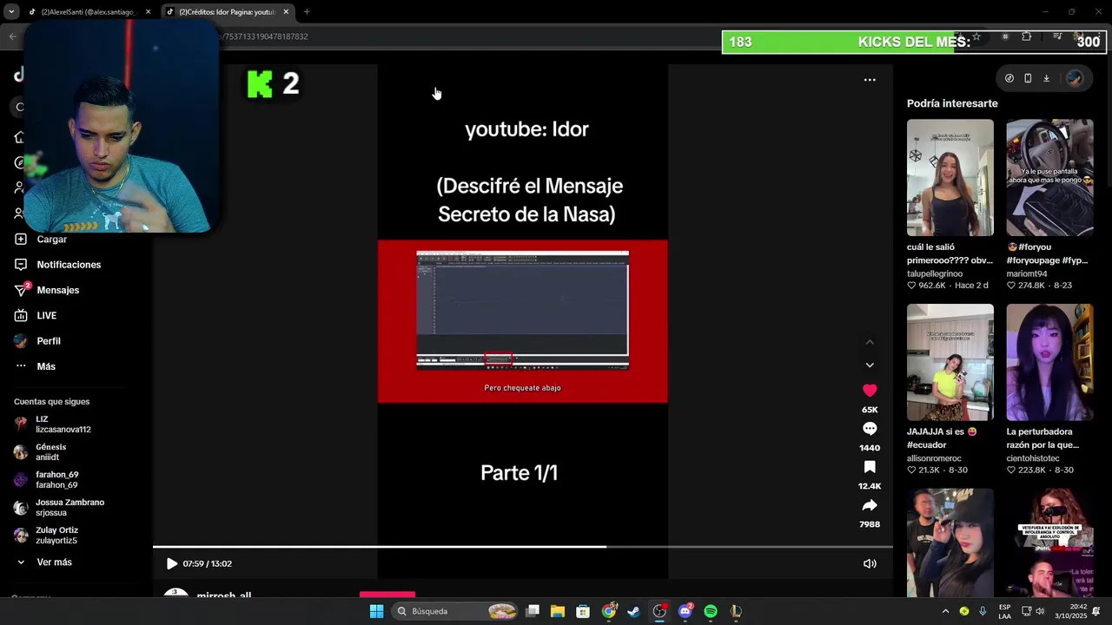
Task: Switch to the AlexelSanti browser tab
Action: coord(89,12)
